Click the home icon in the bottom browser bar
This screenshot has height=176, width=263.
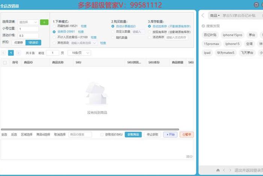(218, 170)
